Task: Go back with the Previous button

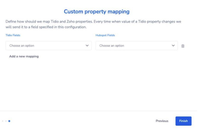Action: pos(162,121)
